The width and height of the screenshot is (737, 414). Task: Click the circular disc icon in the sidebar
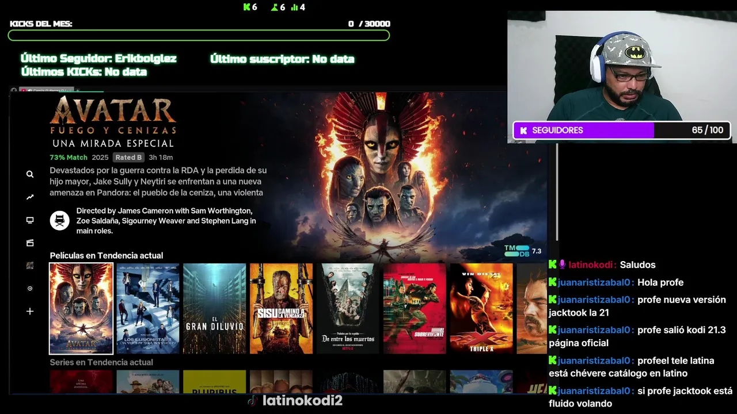[x=30, y=289]
